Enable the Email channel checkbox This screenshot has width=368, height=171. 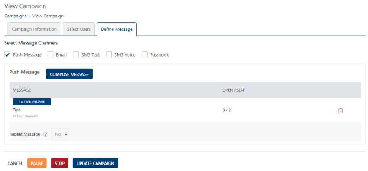click(51, 55)
